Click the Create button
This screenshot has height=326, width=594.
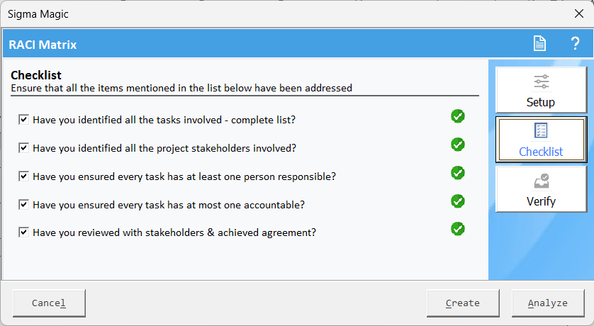463,303
